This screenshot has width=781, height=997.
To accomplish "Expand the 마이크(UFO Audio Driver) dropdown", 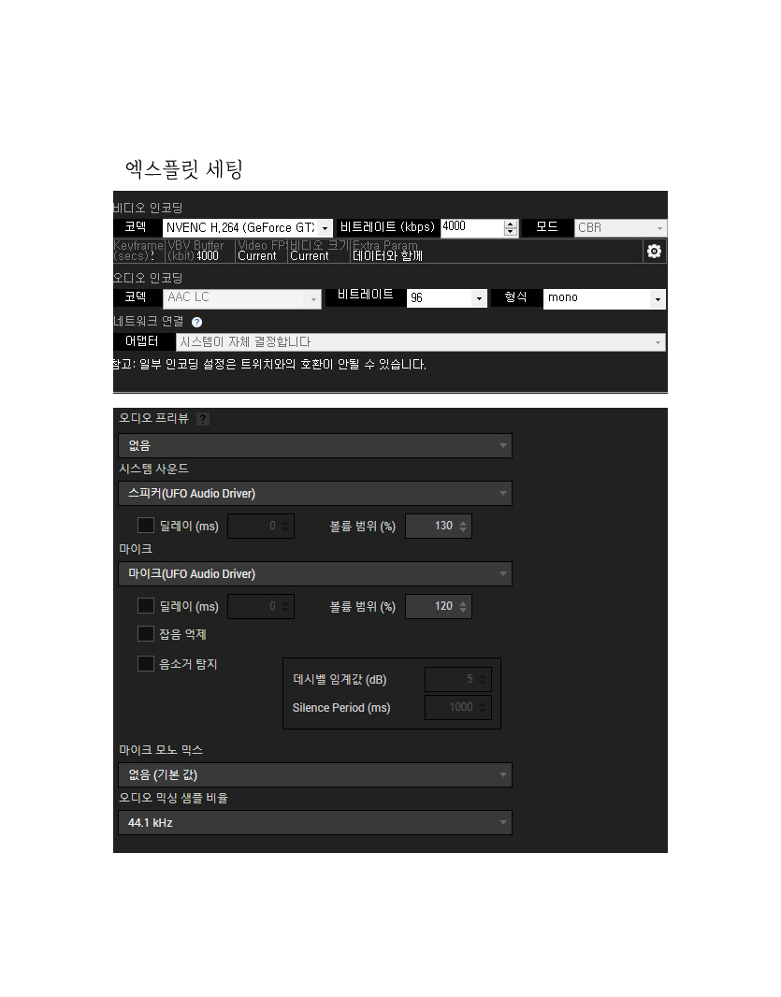I will click(x=315, y=573).
